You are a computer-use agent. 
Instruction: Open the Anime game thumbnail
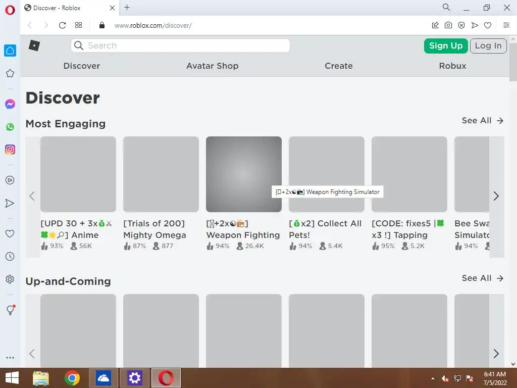coord(78,174)
